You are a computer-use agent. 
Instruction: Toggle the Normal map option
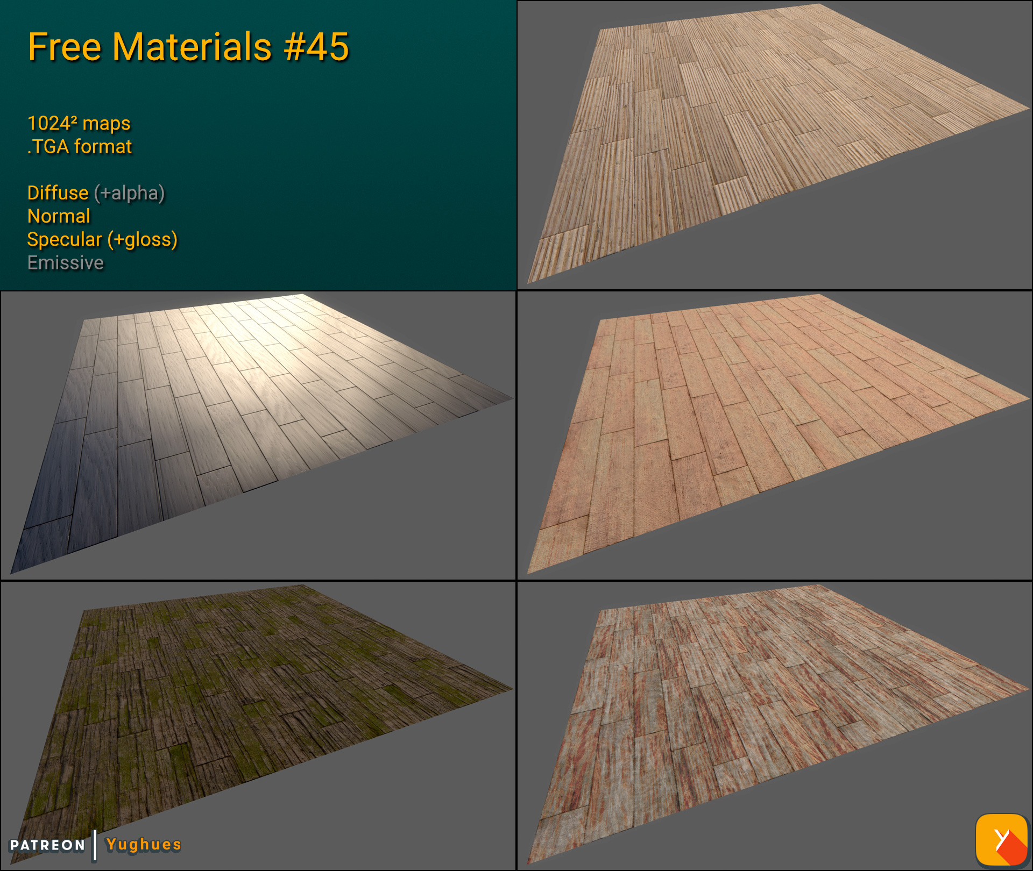[x=59, y=216]
